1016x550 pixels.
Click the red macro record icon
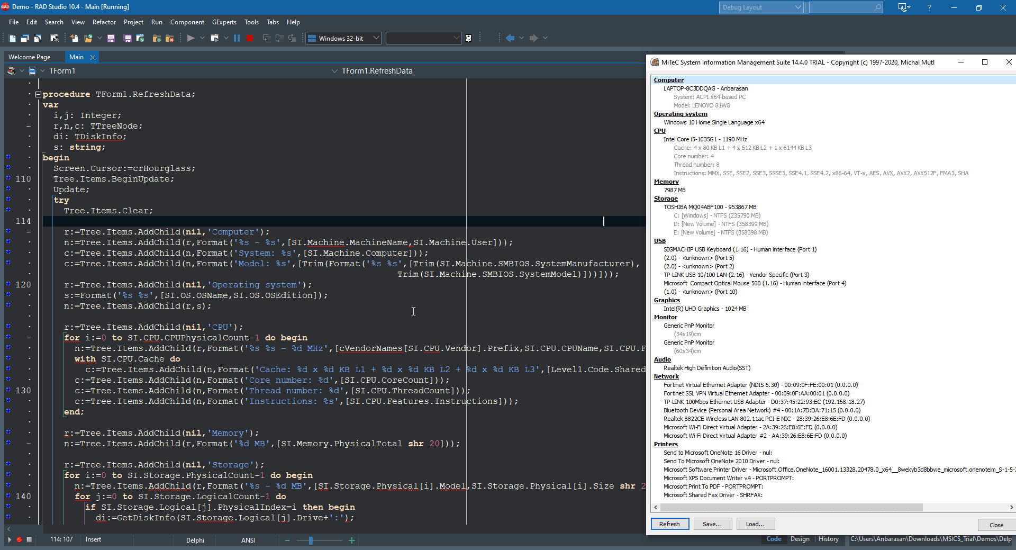point(19,540)
